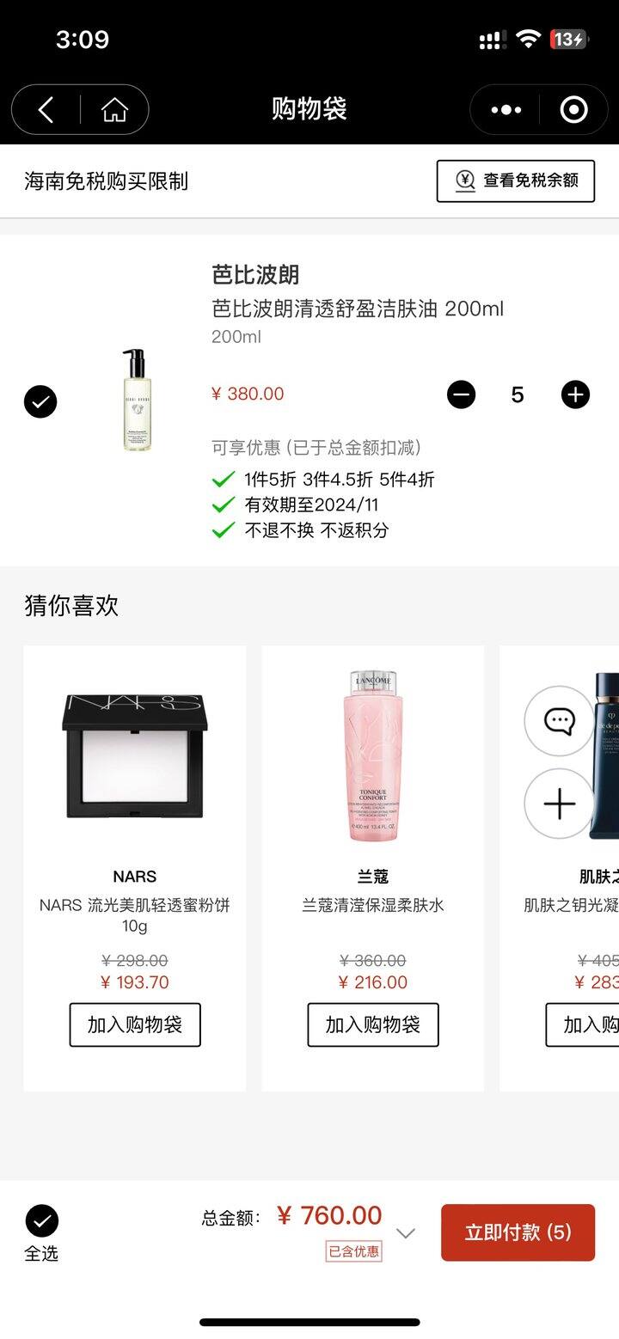The height and width of the screenshot is (1339, 619).
Task: Add NARS powder to shopping bag
Action: pos(135,1024)
